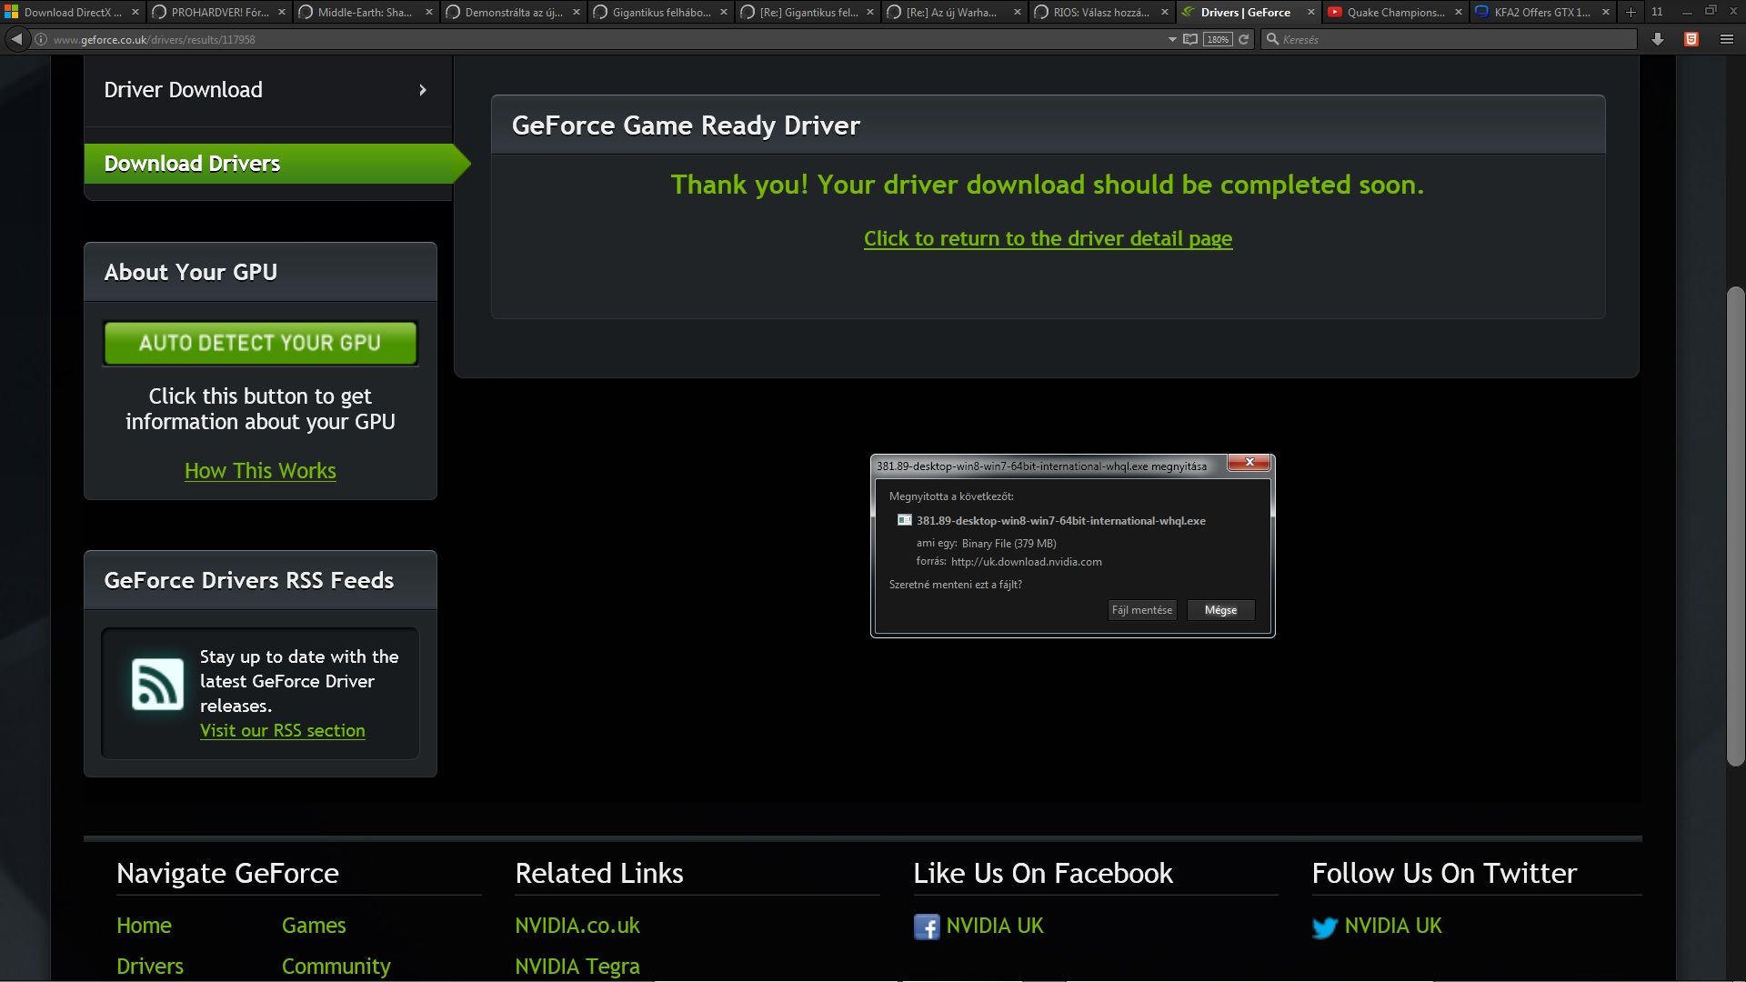Close the Drivers | GeForce tab
The height and width of the screenshot is (982, 1746).
(1310, 12)
